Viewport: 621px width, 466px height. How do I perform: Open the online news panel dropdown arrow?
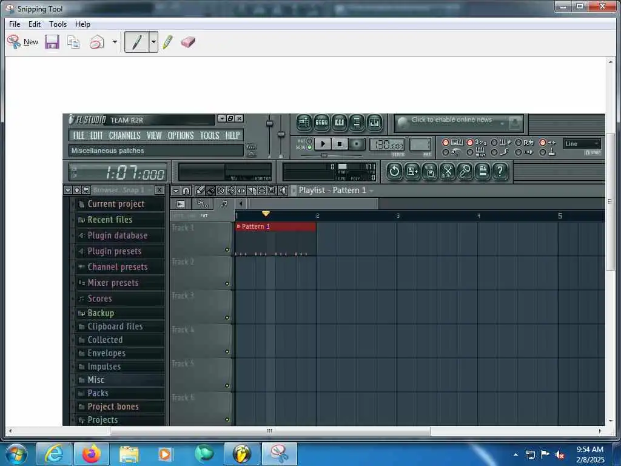[502, 124]
